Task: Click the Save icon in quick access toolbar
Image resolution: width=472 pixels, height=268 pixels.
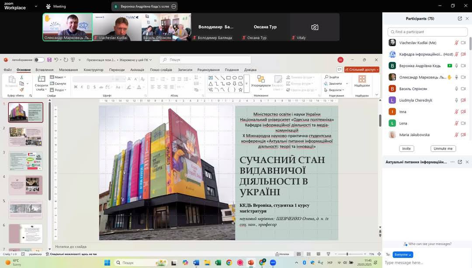Action: coord(49,60)
